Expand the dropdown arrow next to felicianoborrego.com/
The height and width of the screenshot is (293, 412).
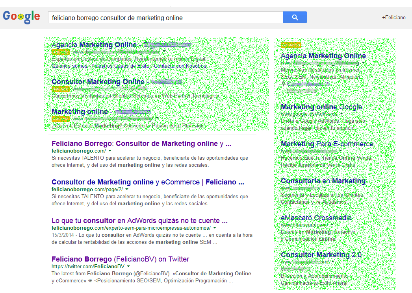pyautogui.click(x=110, y=151)
